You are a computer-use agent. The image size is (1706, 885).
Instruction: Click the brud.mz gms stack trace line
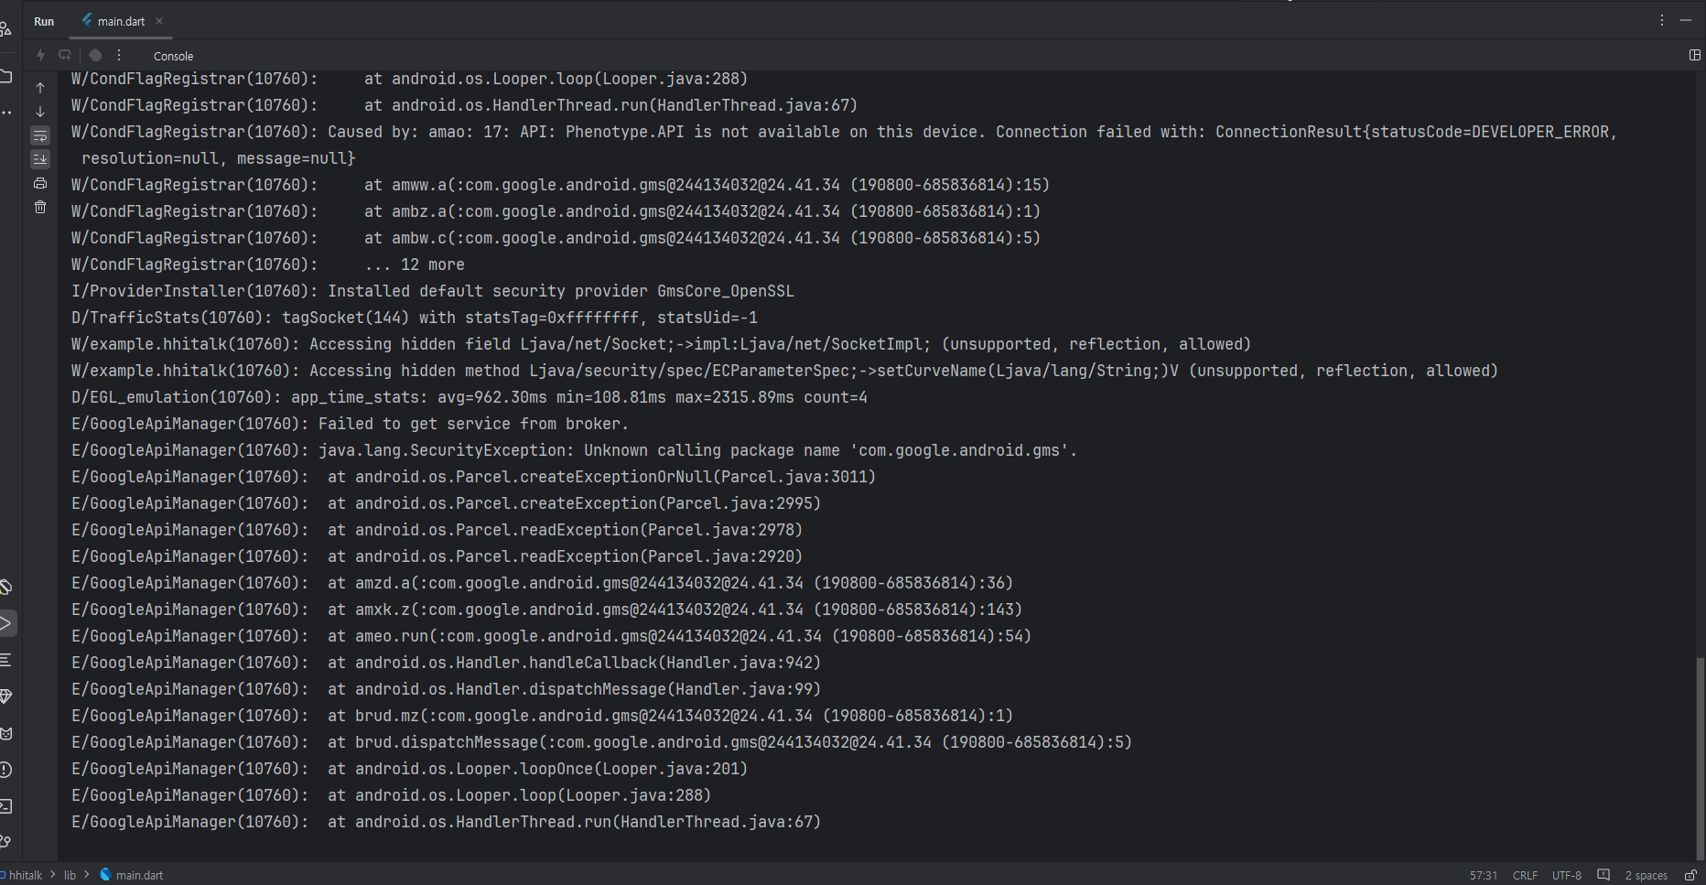pos(542,716)
